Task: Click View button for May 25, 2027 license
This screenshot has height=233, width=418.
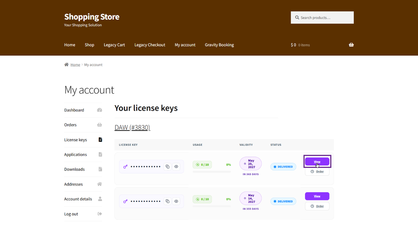Action: pyautogui.click(x=317, y=161)
